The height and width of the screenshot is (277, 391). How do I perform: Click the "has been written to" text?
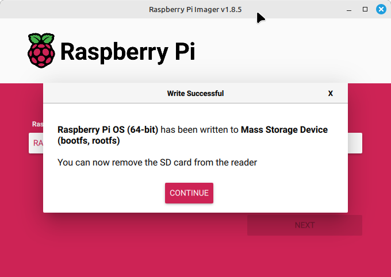pos(200,130)
